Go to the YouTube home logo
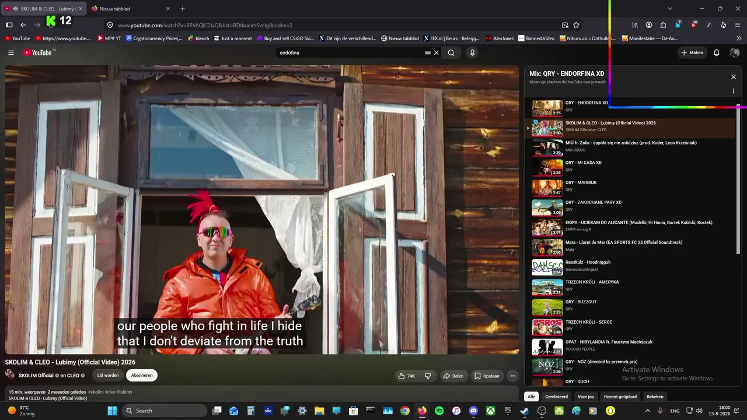The image size is (747, 420). pyautogui.click(x=38, y=52)
